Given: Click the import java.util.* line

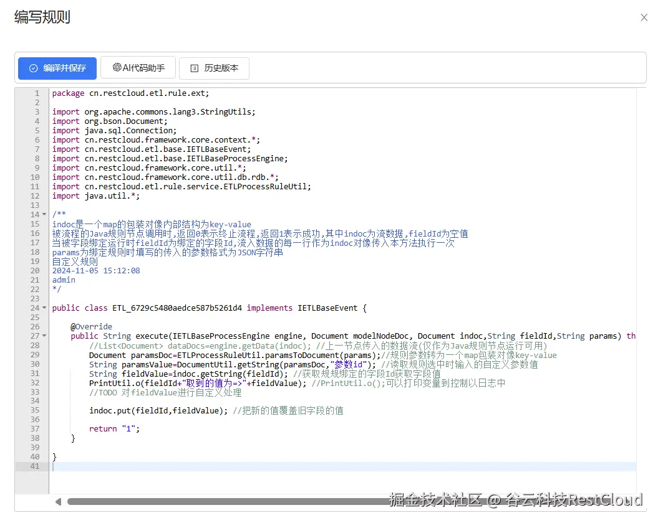Looking at the screenshot, I should point(95,196).
